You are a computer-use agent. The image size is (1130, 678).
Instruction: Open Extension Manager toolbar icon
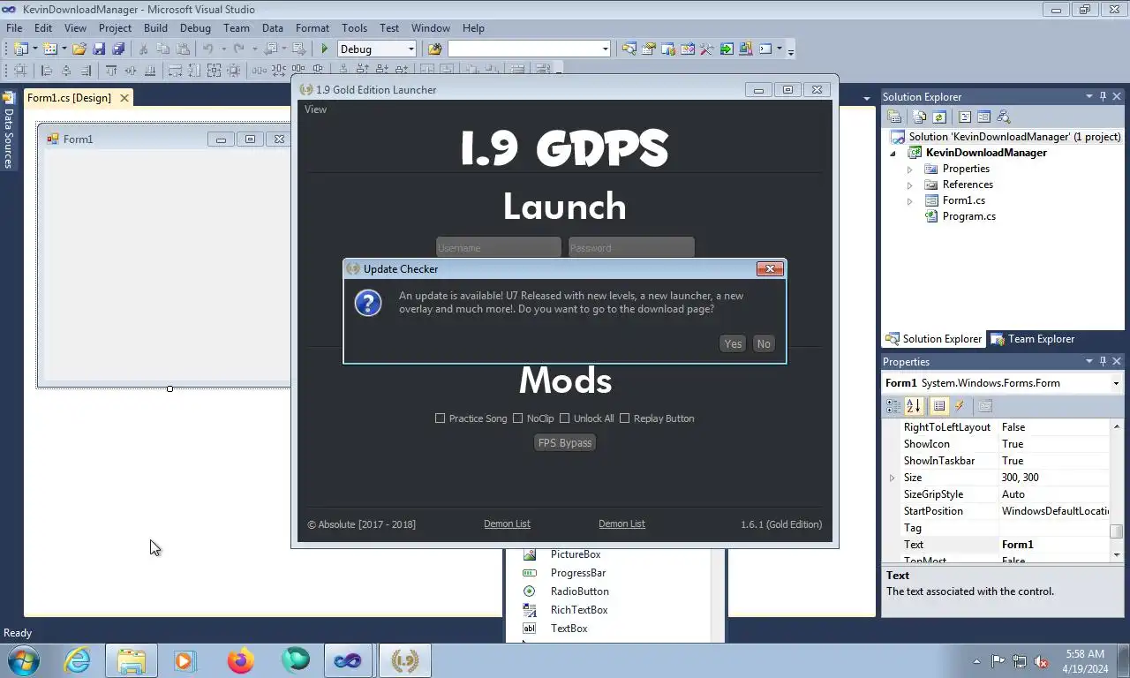746,49
